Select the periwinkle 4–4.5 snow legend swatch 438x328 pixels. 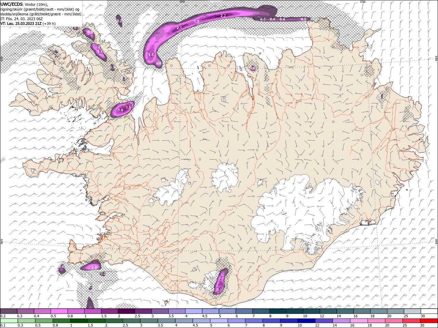tap(193, 311)
